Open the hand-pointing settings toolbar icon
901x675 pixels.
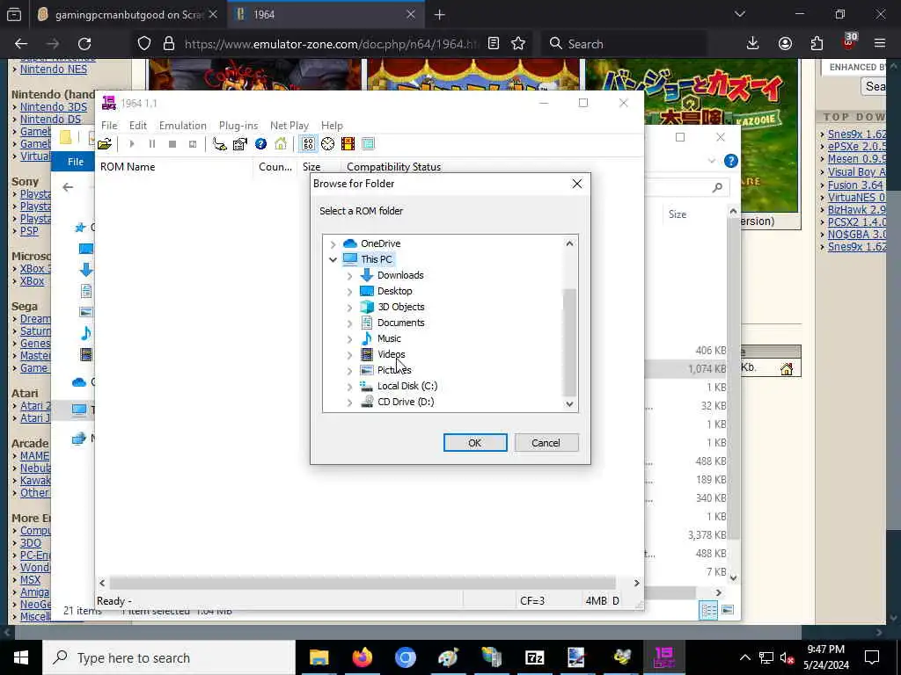[219, 144]
